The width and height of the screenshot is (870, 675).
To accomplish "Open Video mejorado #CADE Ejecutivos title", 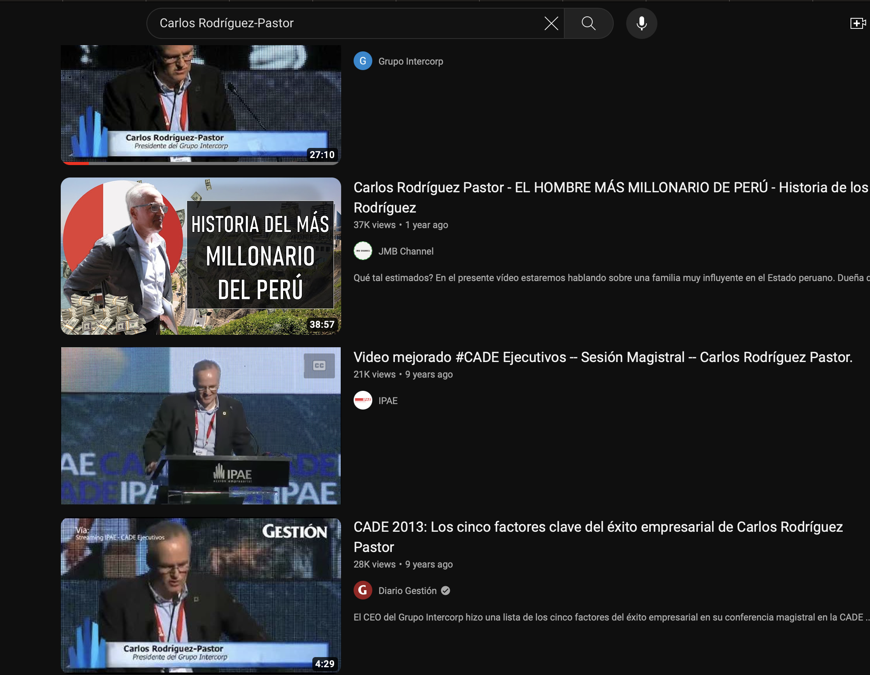I will [603, 357].
